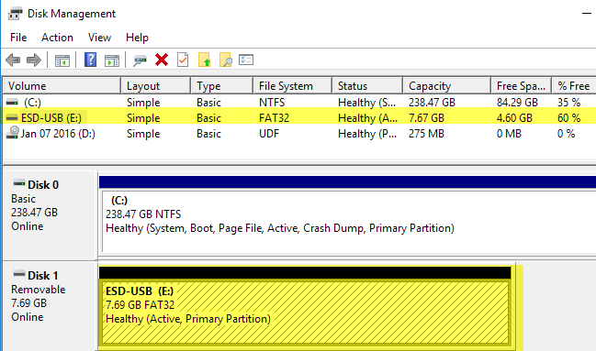Click the 4.60 GB free space cell
Screen dimensions: 596x351
[514, 118]
